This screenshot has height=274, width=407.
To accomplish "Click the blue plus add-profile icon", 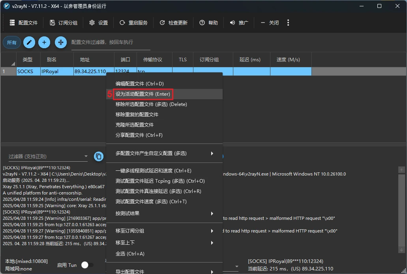I will point(44,42).
